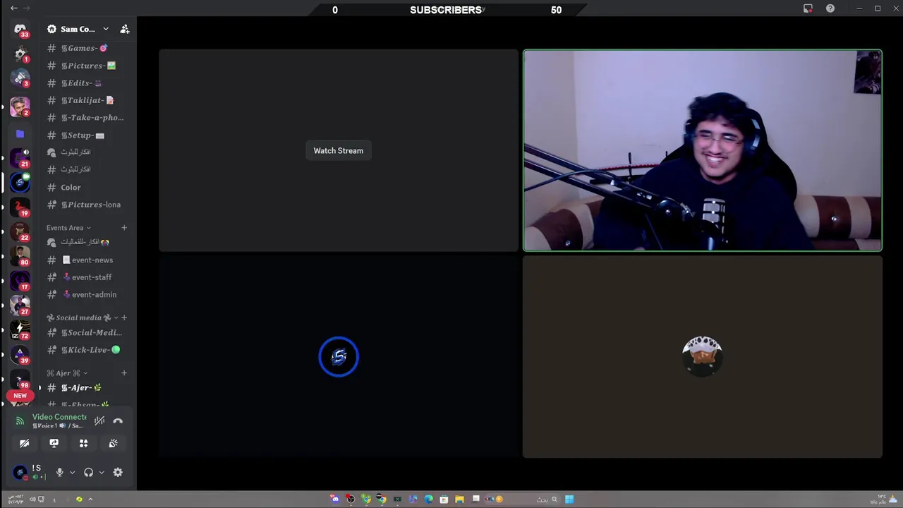Viewport: 903px width, 508px height.
Task: Click the NEW unread mentions indicator
Action: click(x=20, y=396)
